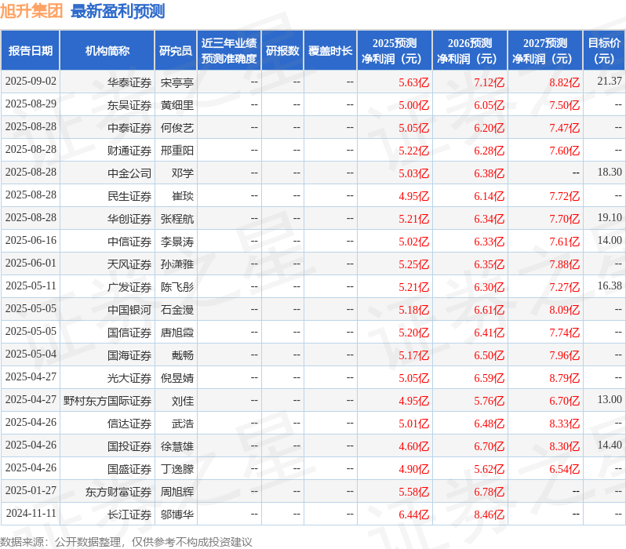Click the target price 18.30
Image resolution: width=626 pixels, height=549 pixels.
point(610,172)
